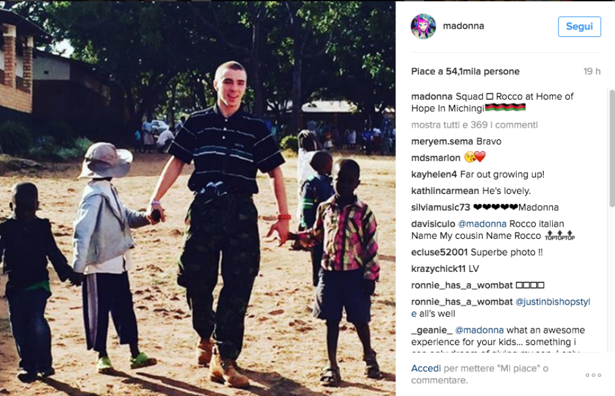Expand all 369 comments link
The height and width of the screenshot is (396, 615).
[x=474, y=125]
